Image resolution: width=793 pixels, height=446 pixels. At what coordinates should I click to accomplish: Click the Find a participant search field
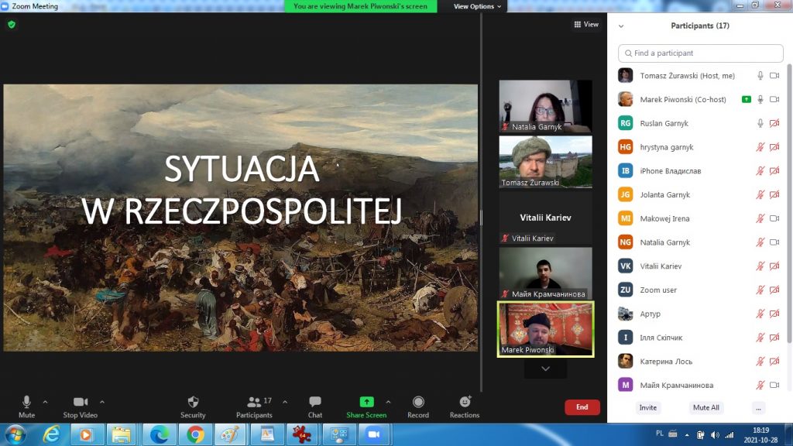(701, 53)
